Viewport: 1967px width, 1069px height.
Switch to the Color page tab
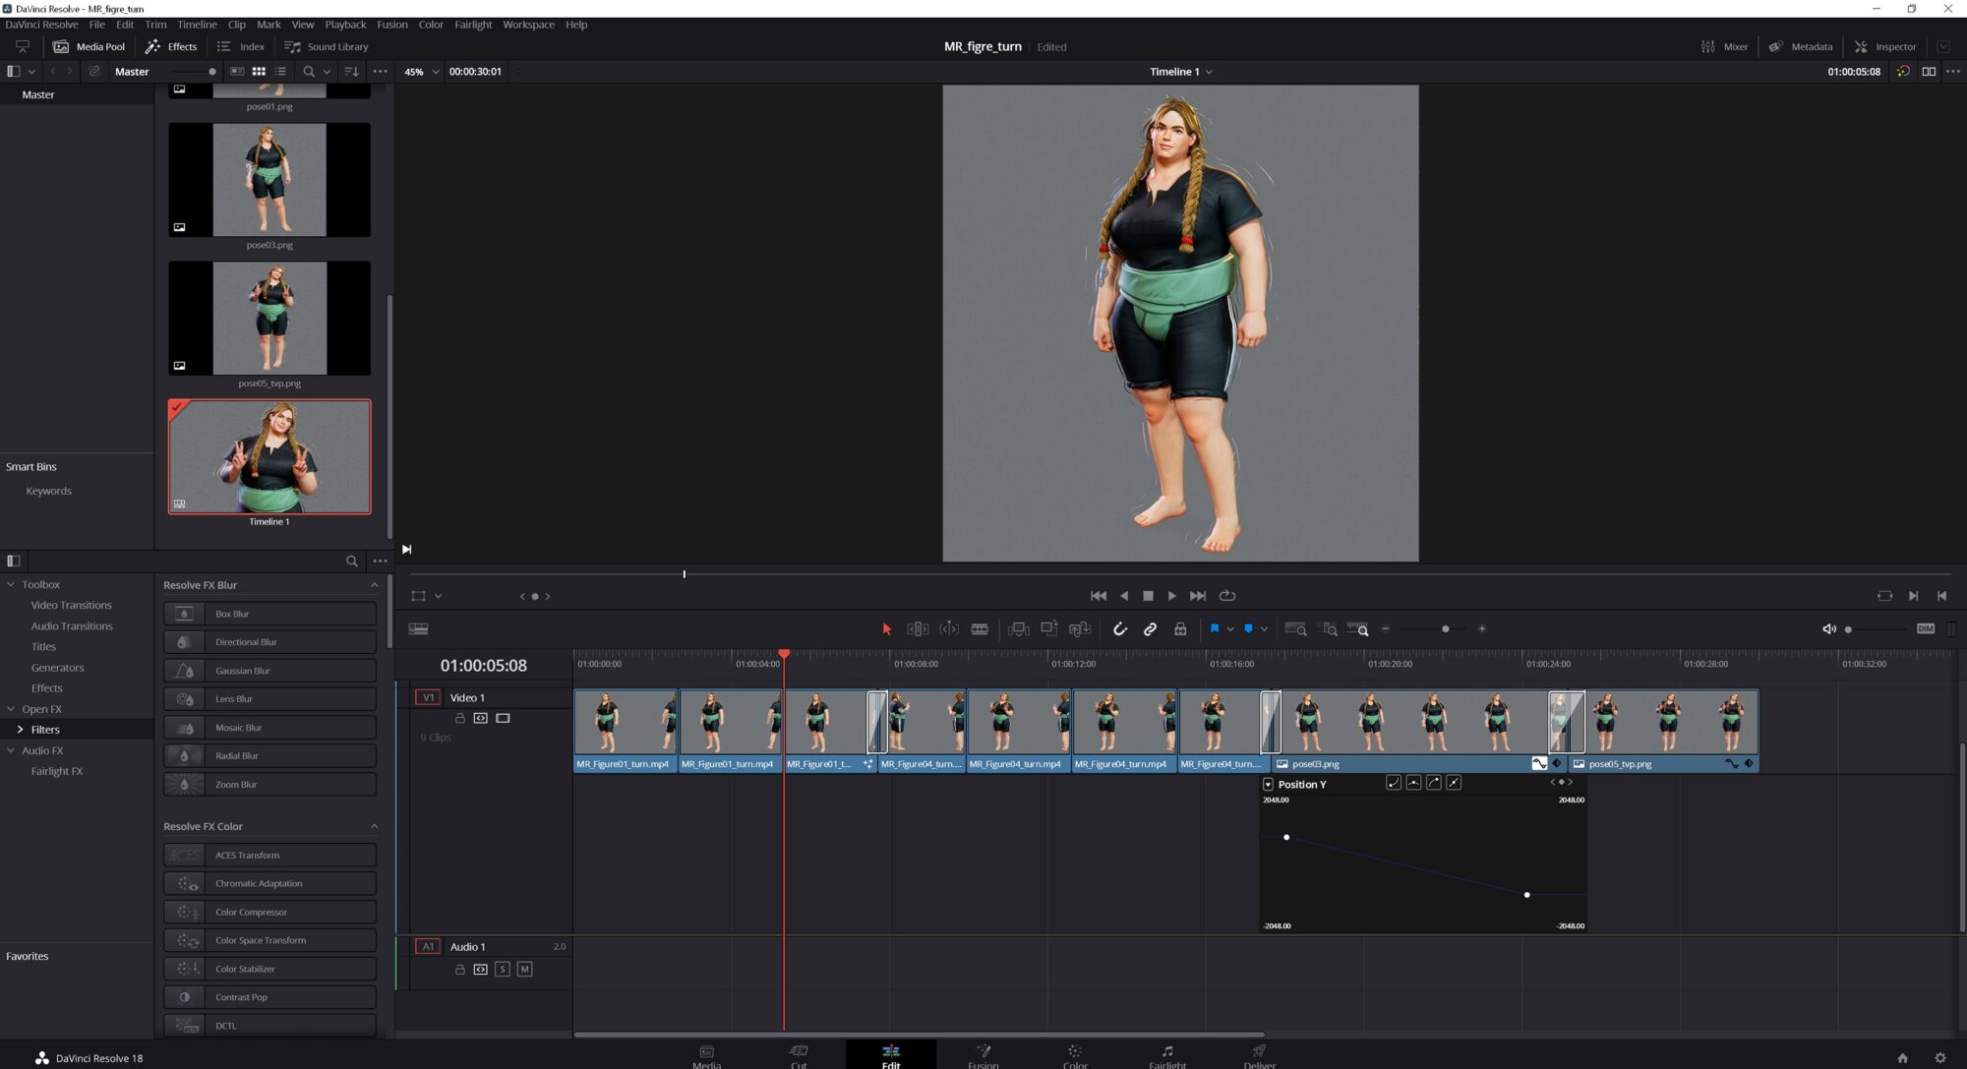pos(1074,1055)
